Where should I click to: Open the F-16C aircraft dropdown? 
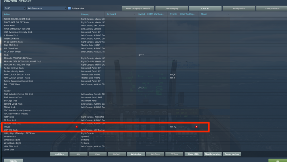[x=15, y=8]
